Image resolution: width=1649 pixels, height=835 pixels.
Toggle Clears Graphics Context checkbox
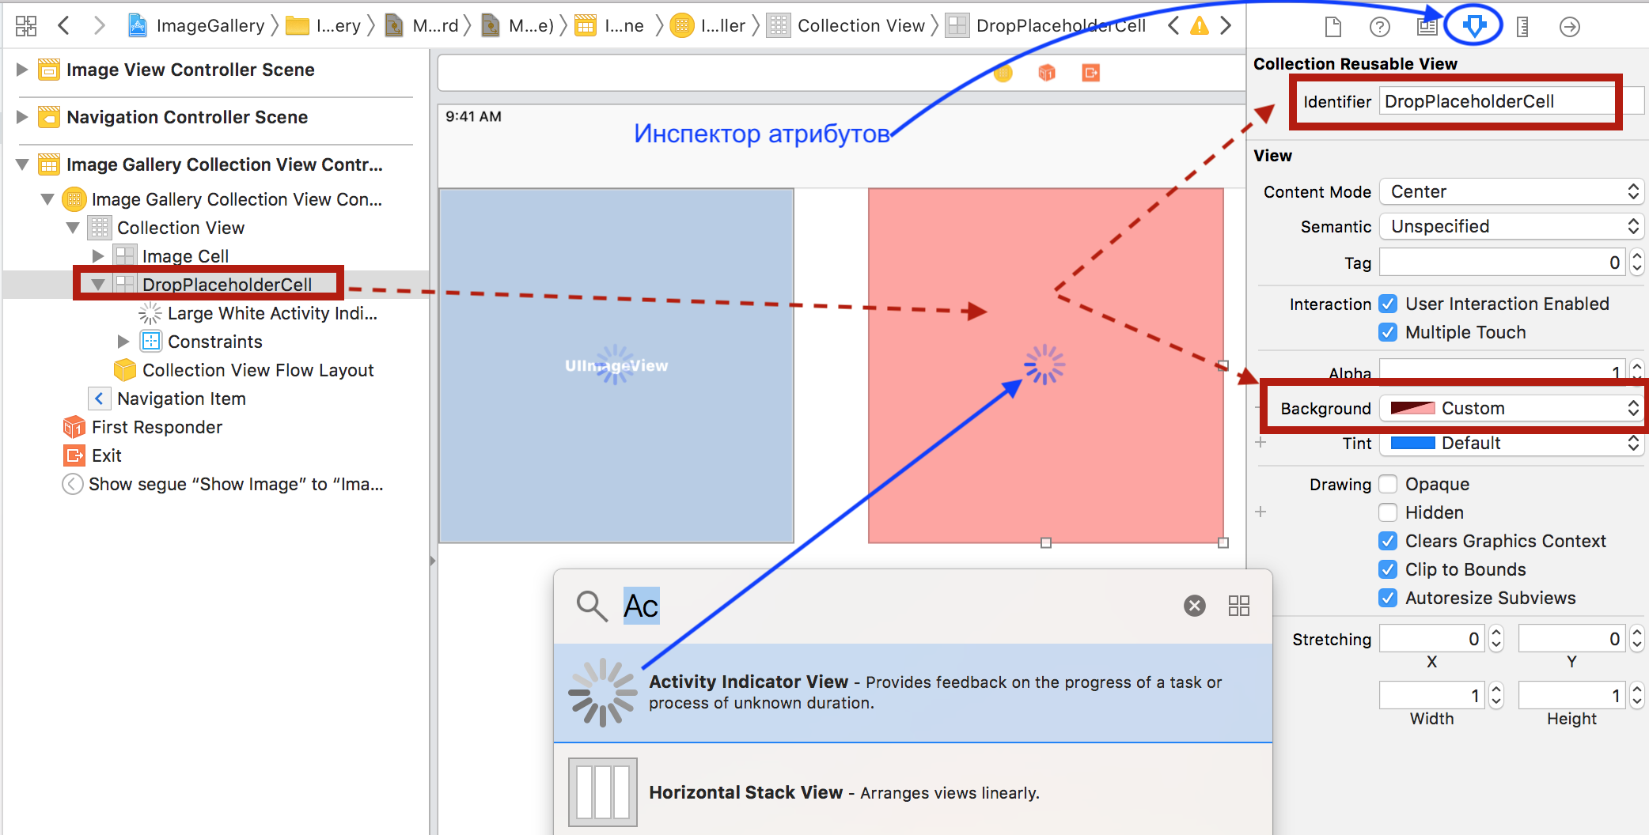[1388, 541]
